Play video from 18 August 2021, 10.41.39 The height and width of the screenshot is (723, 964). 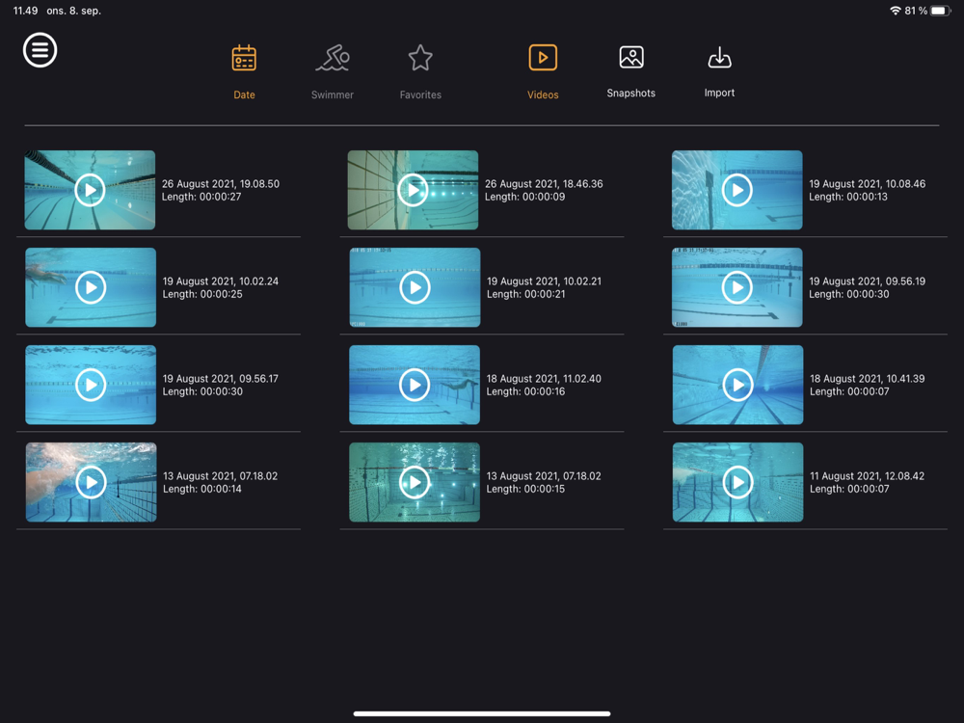tap(737, 385)
